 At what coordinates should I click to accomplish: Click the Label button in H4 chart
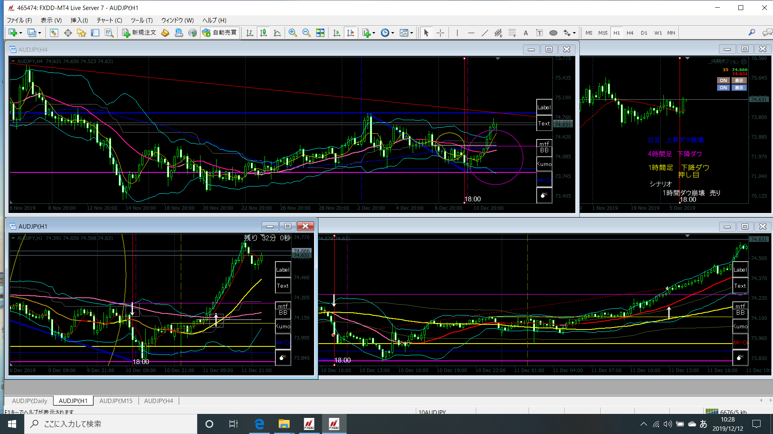544,107
